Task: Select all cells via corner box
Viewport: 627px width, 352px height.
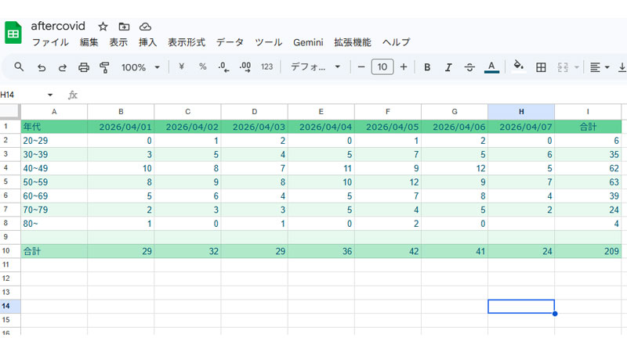Action: pos(10,112)
